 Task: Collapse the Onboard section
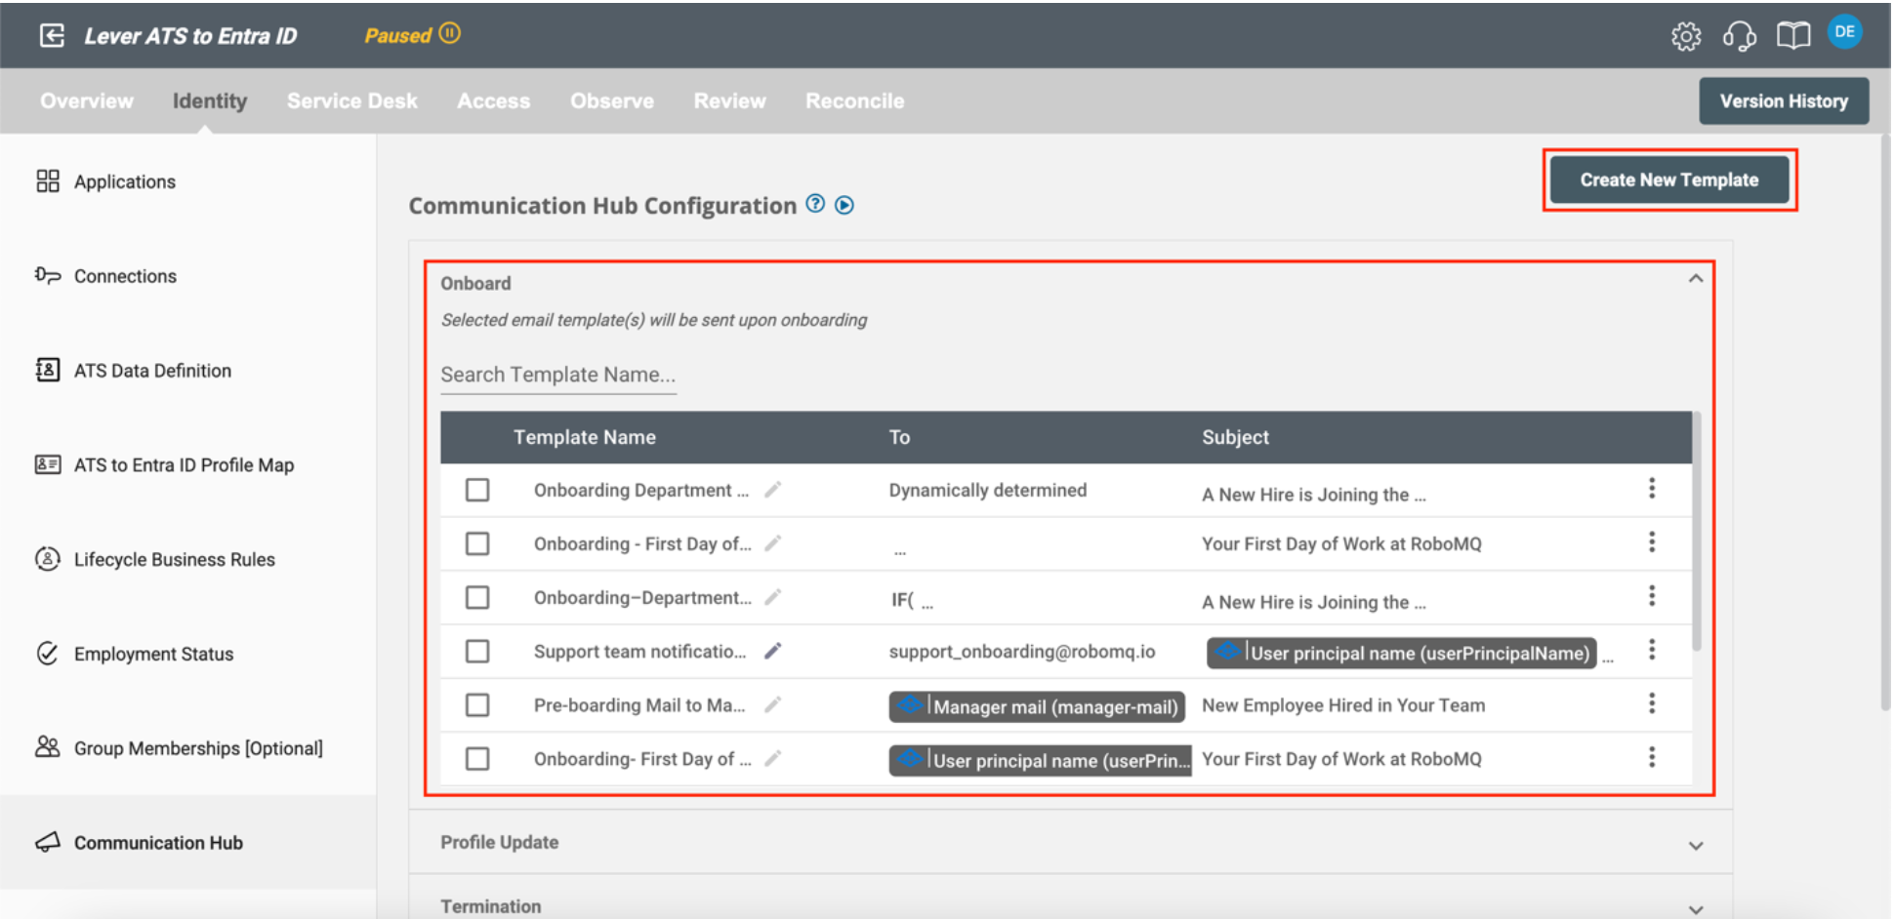coord(1695,279)
